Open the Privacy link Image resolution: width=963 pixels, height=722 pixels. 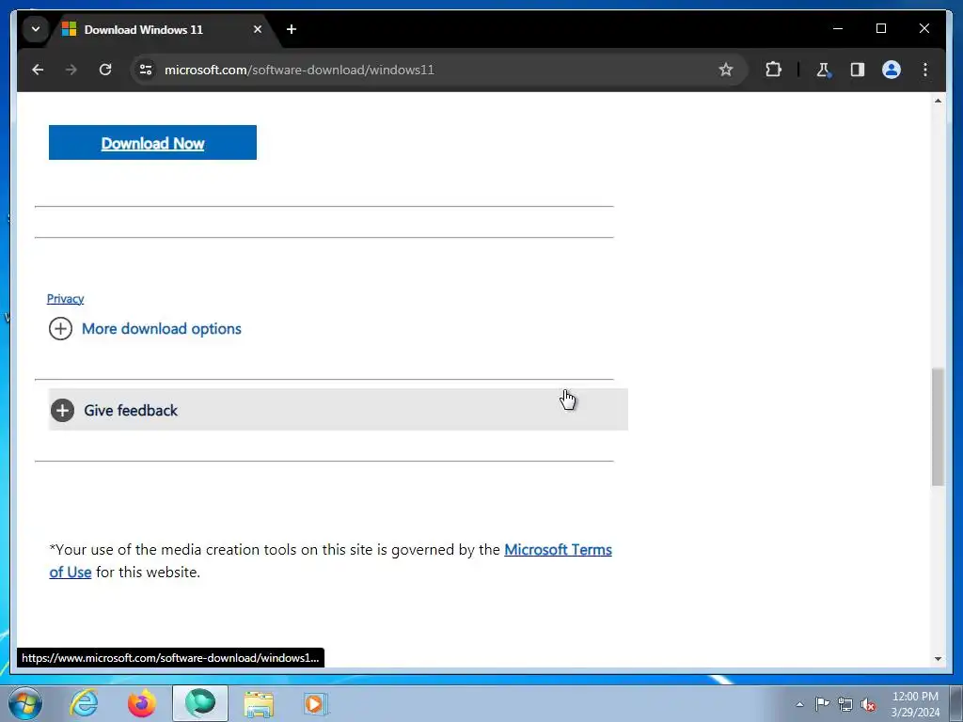(x=65, y=299)
